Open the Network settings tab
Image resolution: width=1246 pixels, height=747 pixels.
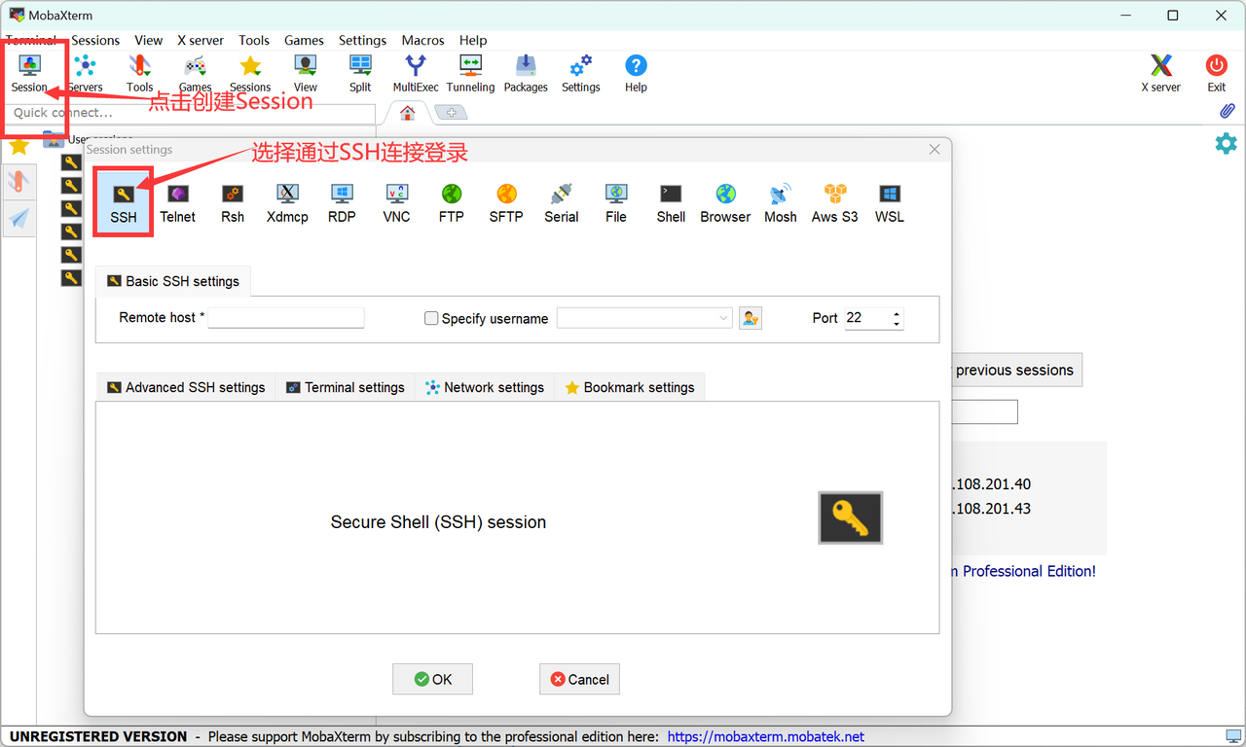point(485,387)
